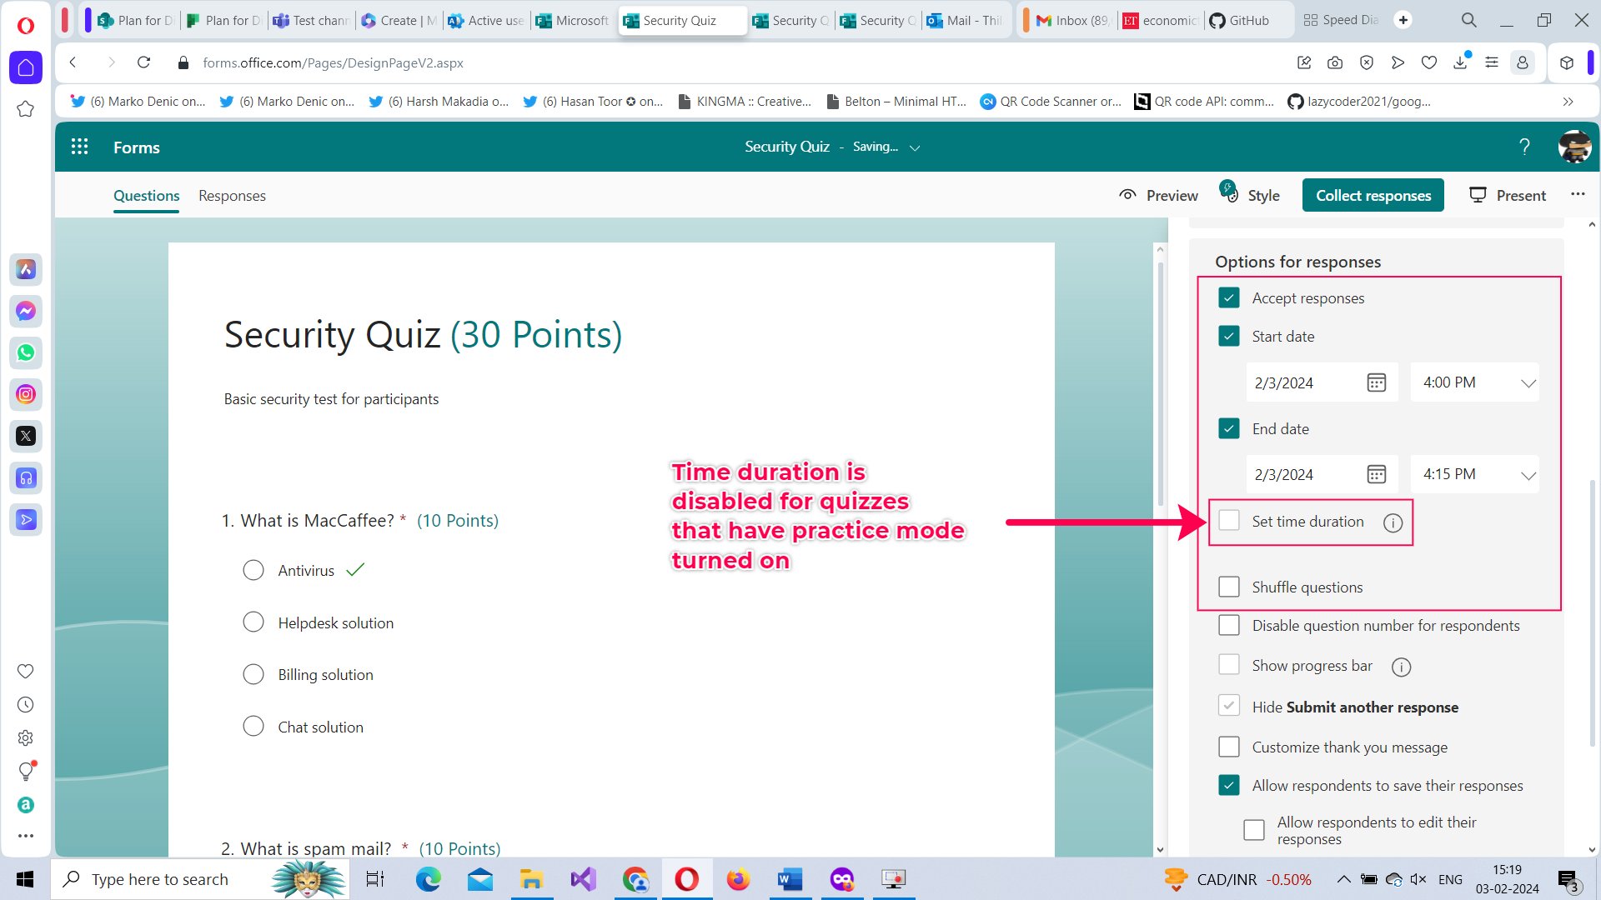Show info for Set time duration
This screenshot has height=900, width=1601.
point(1393,522)
